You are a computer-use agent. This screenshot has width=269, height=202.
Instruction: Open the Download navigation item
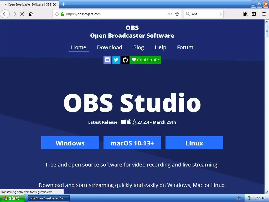tap(110, 47)
